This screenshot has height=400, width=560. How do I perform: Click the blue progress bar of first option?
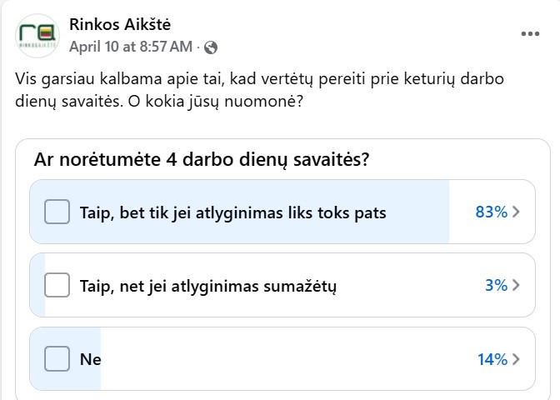point(239,212)
